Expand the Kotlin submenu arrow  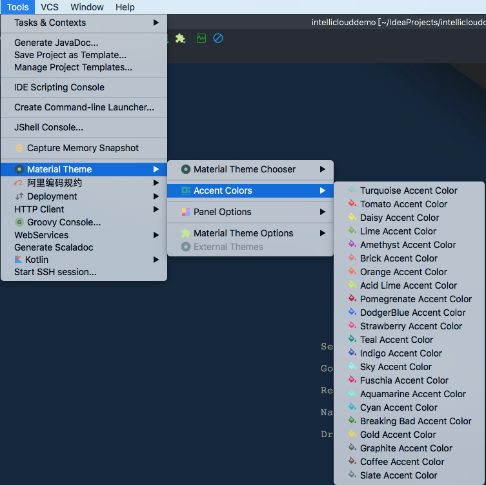coord(156,260)
